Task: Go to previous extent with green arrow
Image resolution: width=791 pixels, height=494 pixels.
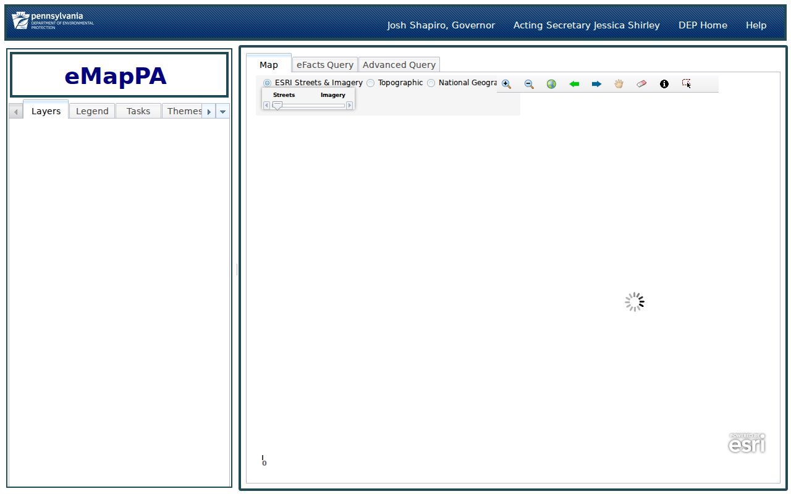Action: tap(574, 84)
